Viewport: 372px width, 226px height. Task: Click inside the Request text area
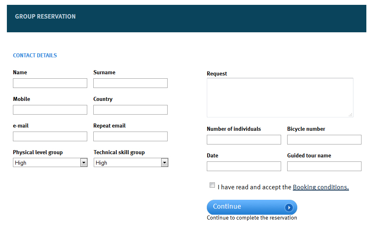click(280, 98)
